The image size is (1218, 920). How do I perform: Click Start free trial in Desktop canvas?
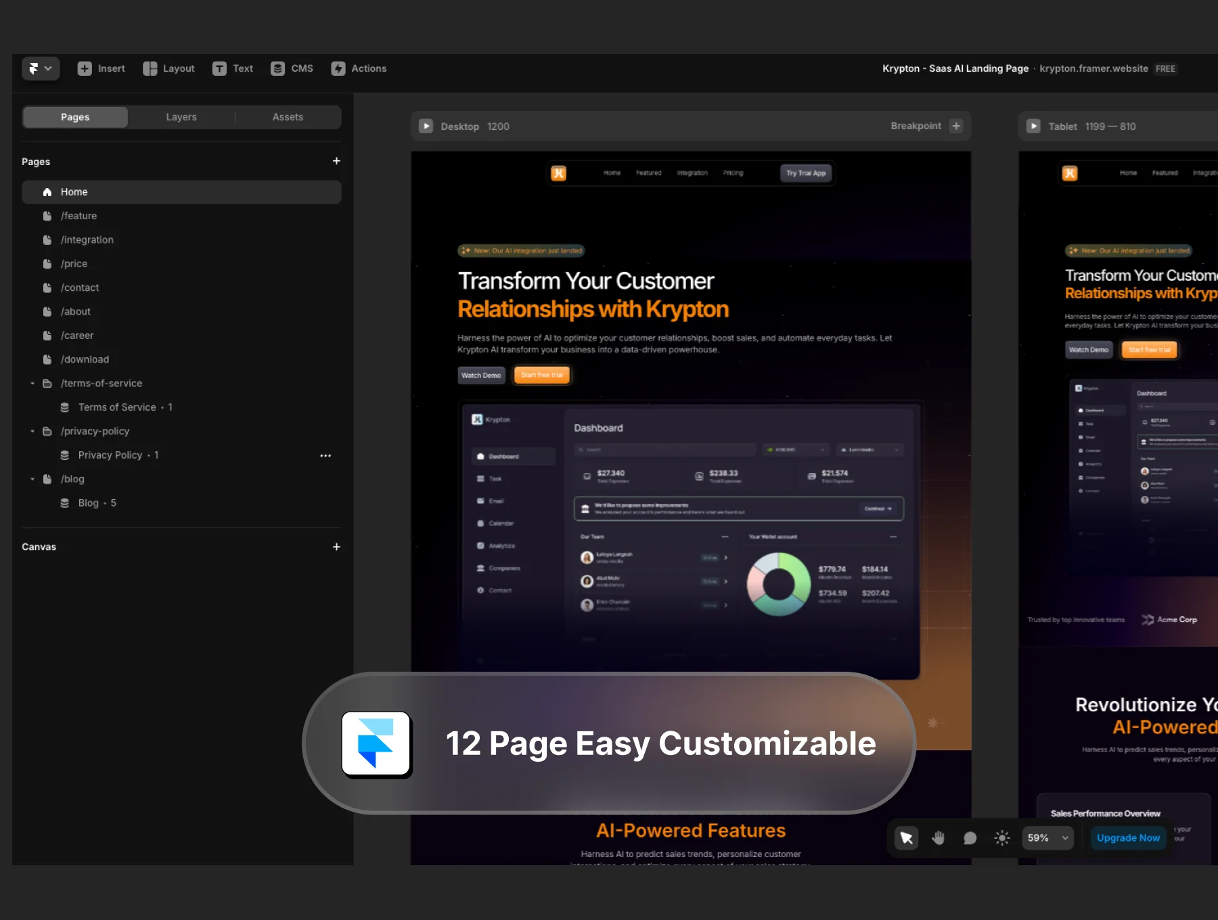pos(542,375)
